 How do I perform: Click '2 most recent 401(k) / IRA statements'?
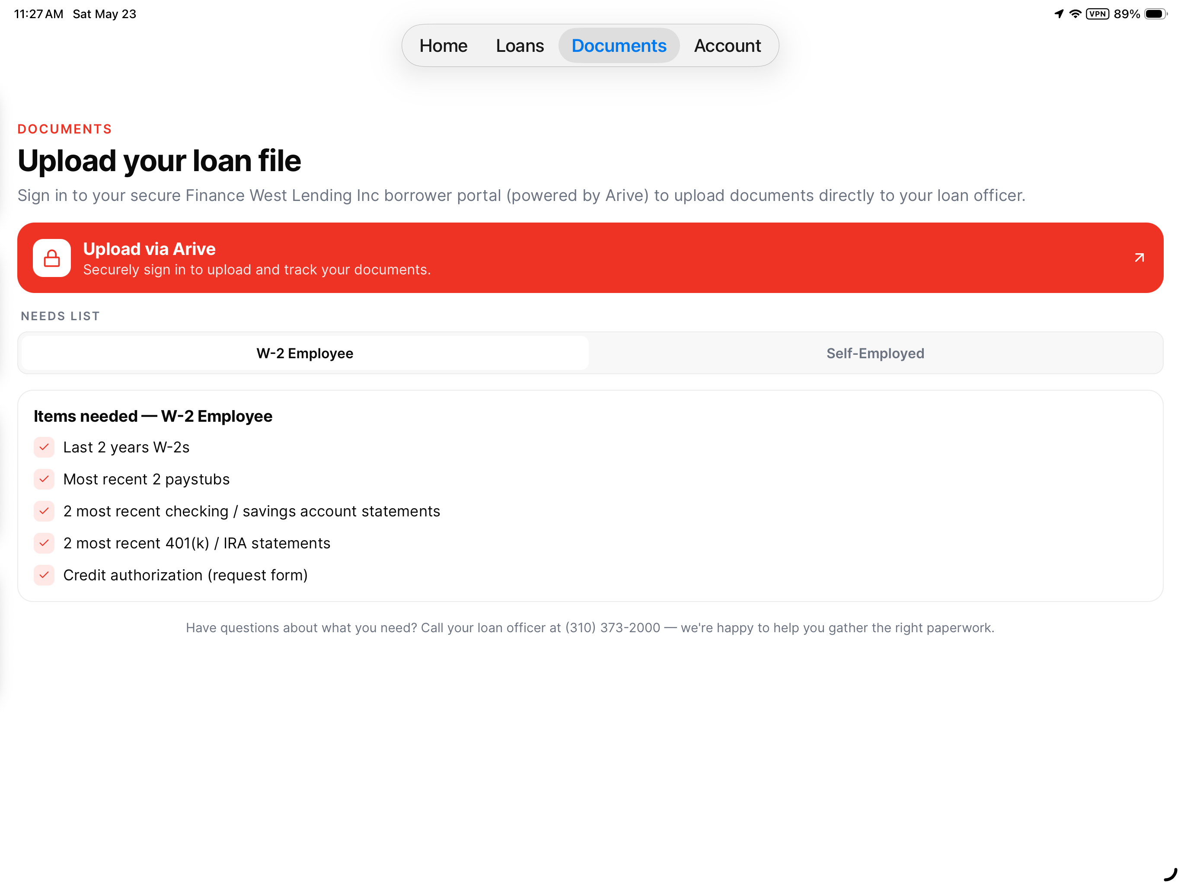197,543
